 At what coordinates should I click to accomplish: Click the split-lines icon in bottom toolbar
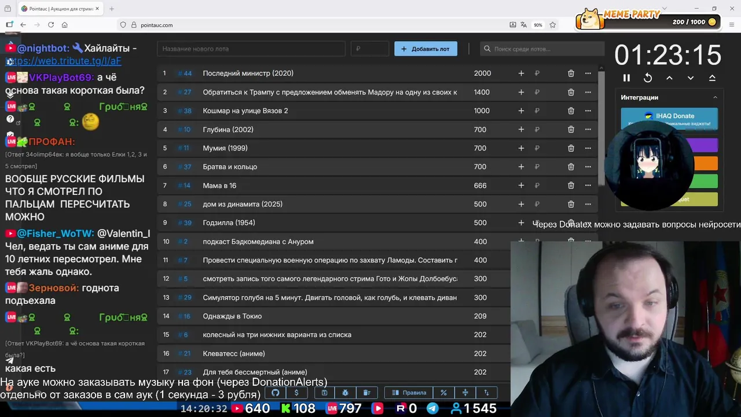pos(465,393)
